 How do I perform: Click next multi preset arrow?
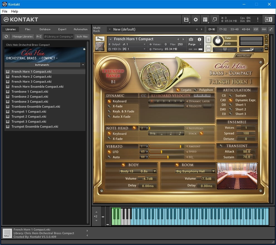pos(202,29)
